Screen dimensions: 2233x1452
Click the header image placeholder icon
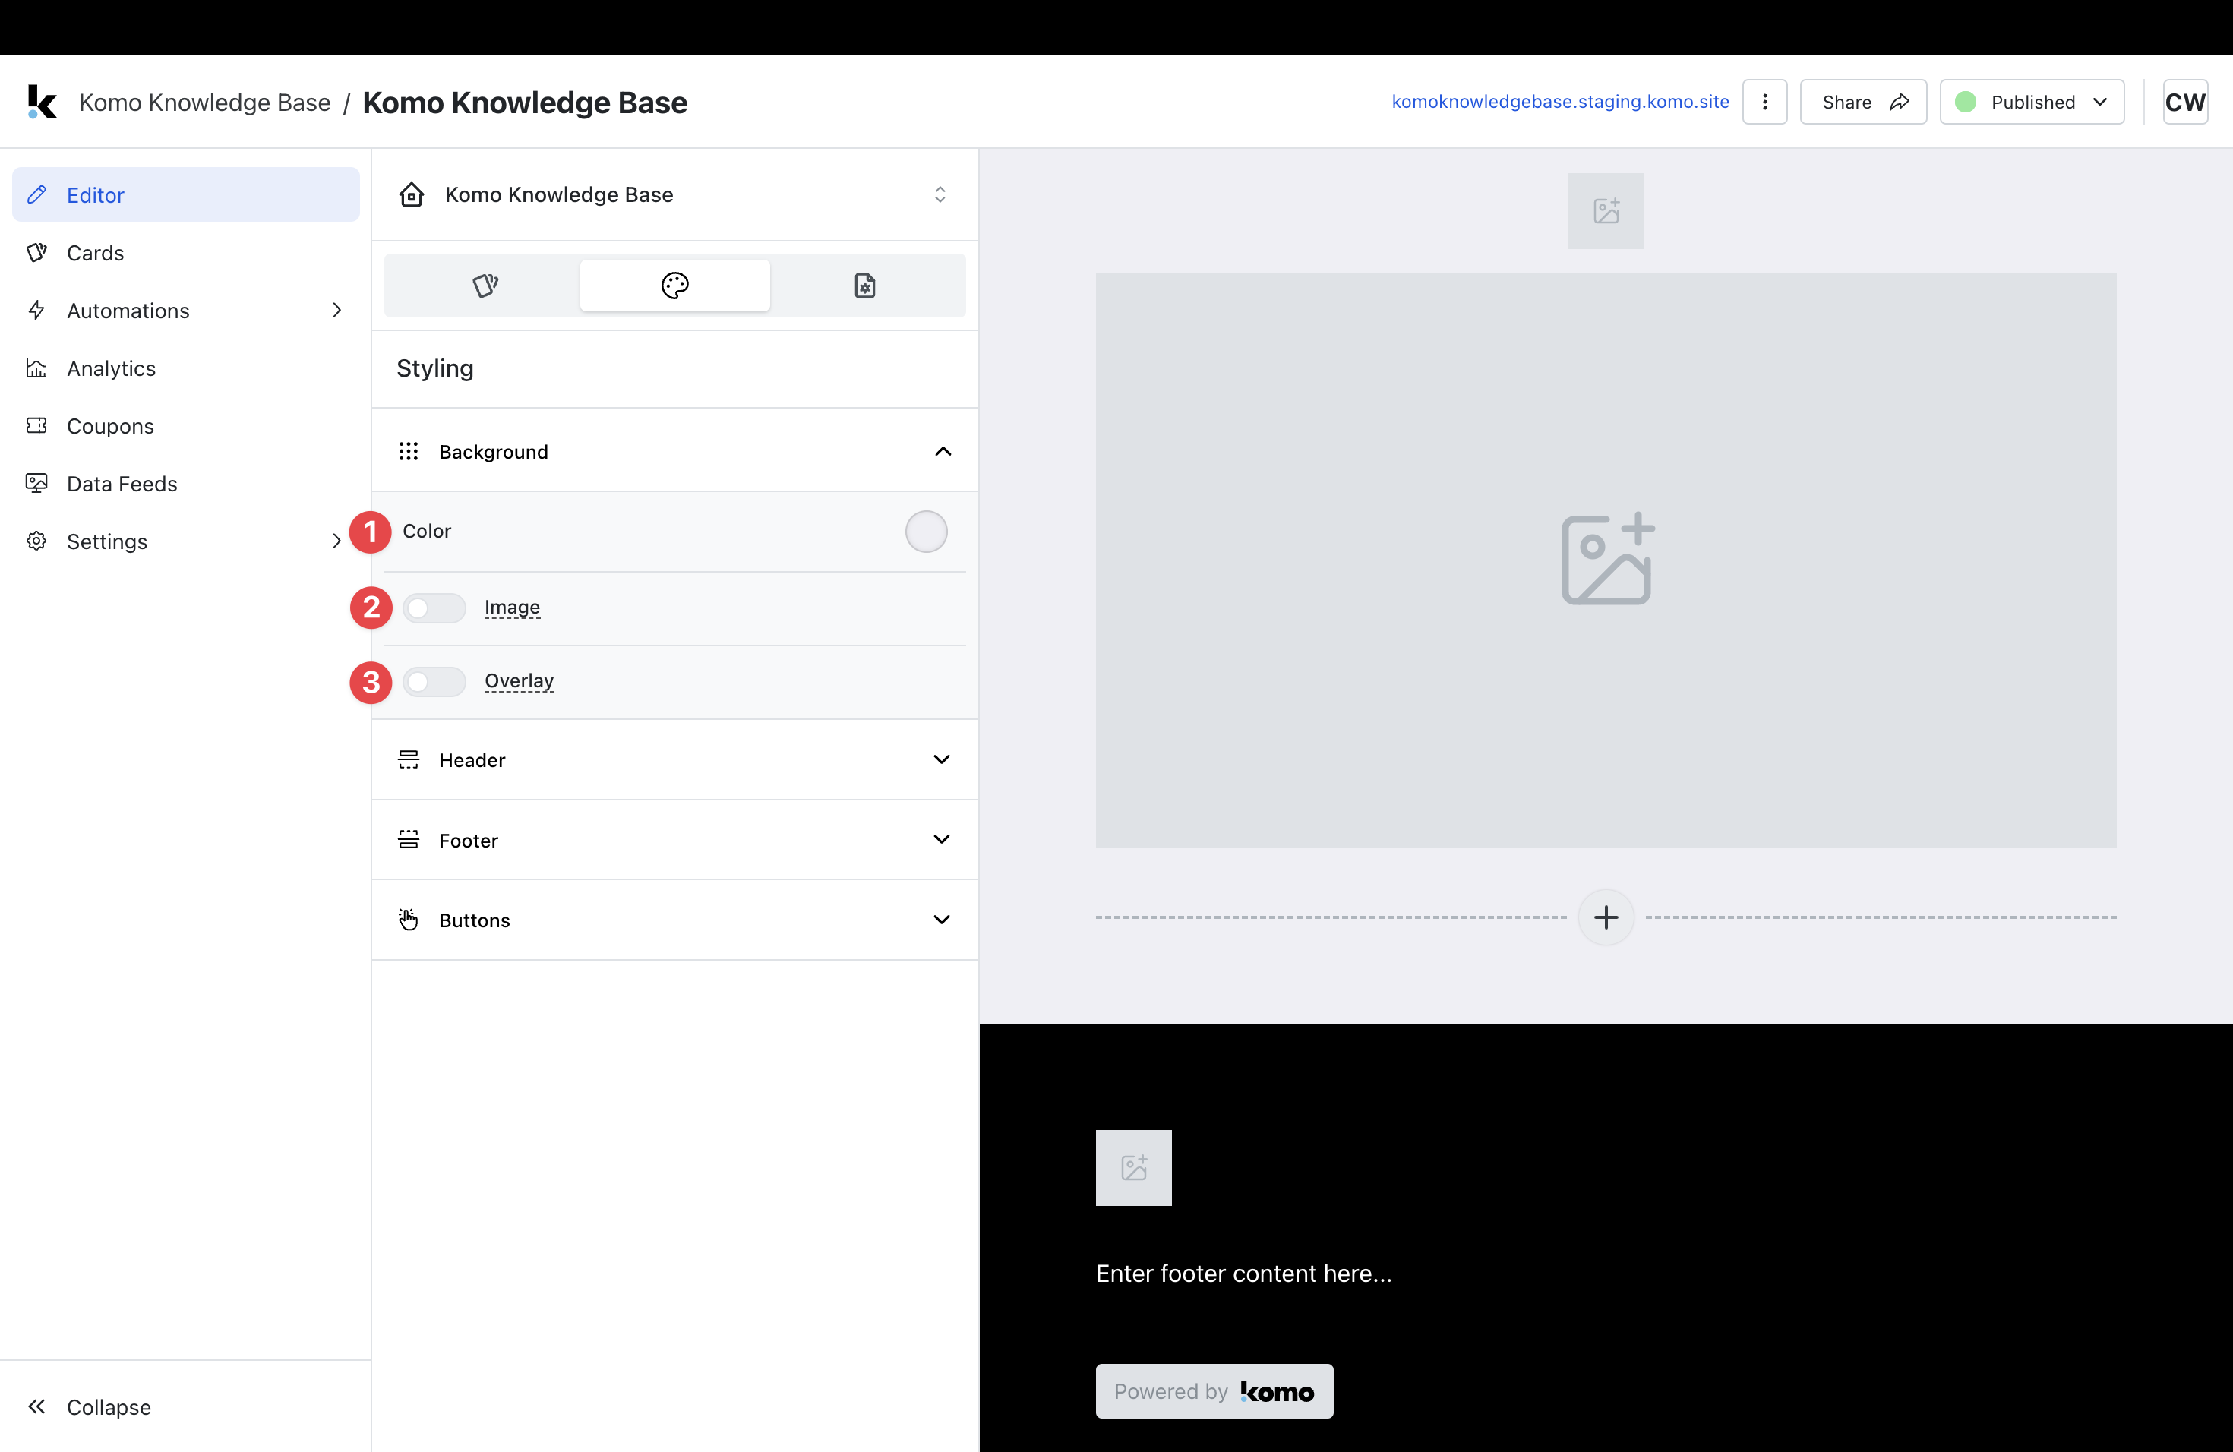[x=1606, y=211]
